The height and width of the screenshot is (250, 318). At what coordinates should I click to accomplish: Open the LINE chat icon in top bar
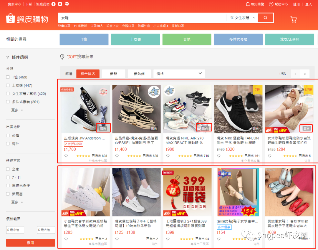click(67, 4)
